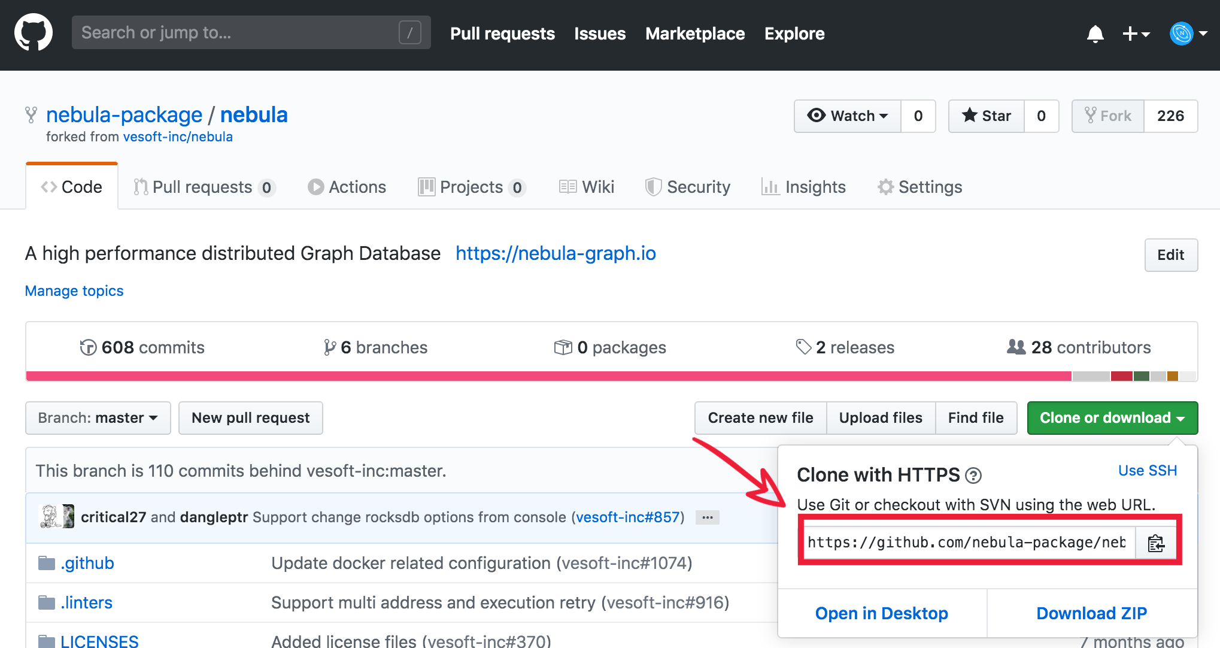1220x648 pixels.
Task: Click the GitHub Octocat logo
Action: (34, 33)
